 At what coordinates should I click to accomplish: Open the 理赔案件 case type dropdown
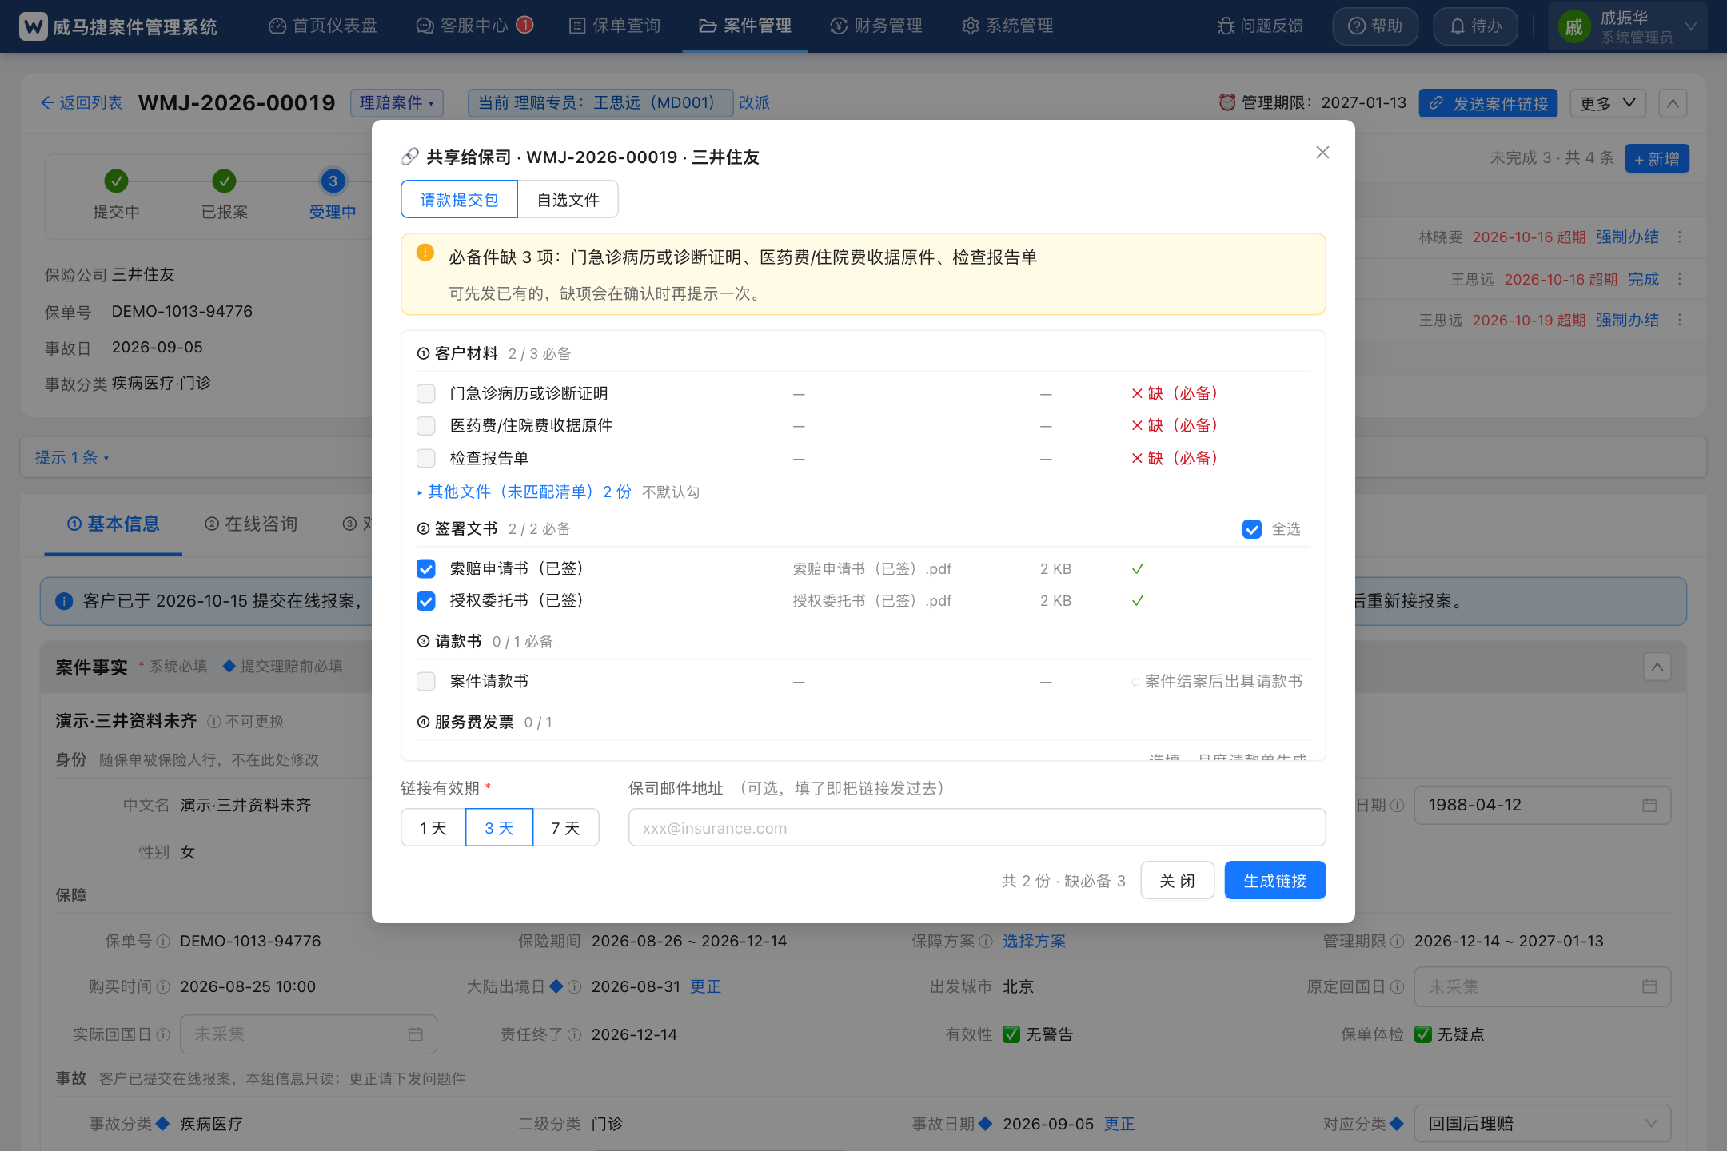(x=397, y=103)
